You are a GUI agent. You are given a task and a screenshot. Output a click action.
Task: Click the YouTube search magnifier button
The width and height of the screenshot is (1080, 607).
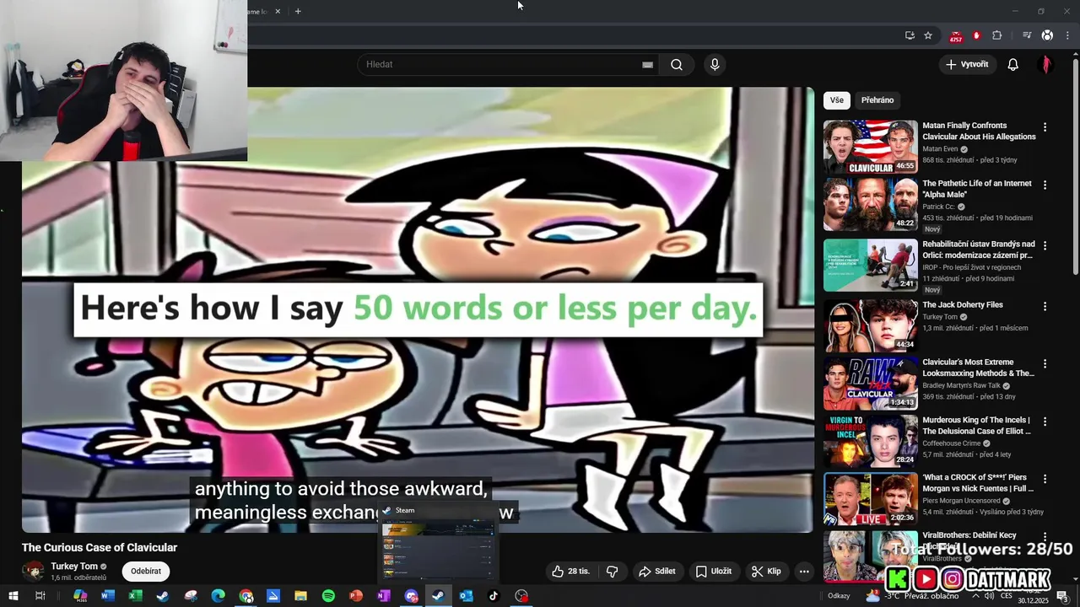(677, 65)
